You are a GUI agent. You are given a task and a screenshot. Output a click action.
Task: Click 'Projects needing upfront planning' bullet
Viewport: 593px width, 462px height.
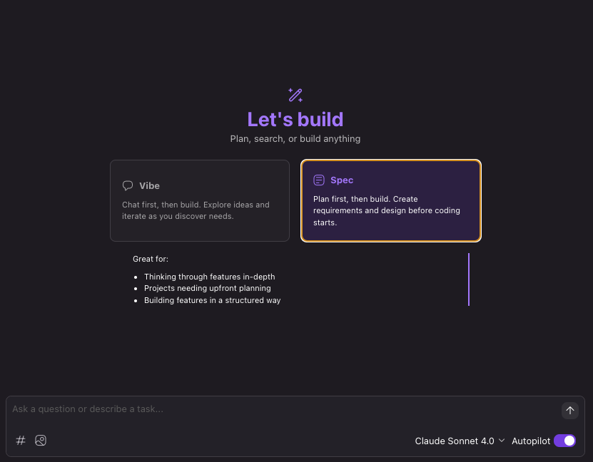(x=207, y=288)
